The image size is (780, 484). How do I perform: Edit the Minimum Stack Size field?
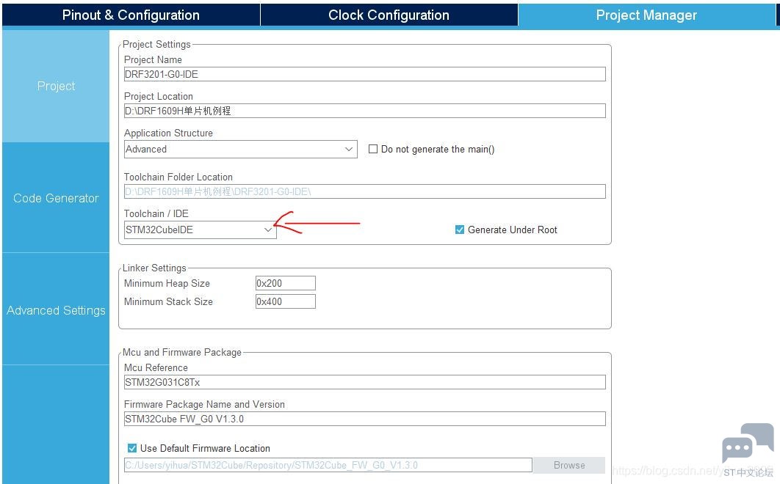coord(286,301)
